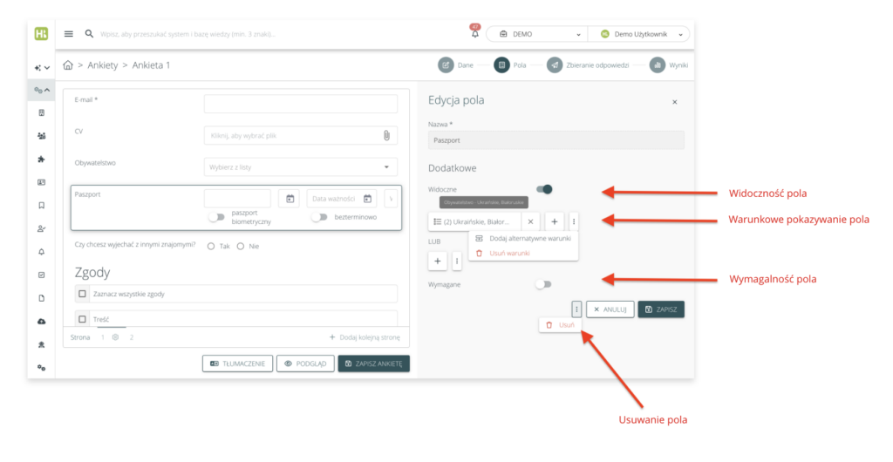
Task: Close the Edycja pola panel
Action: tap(674, 102)
